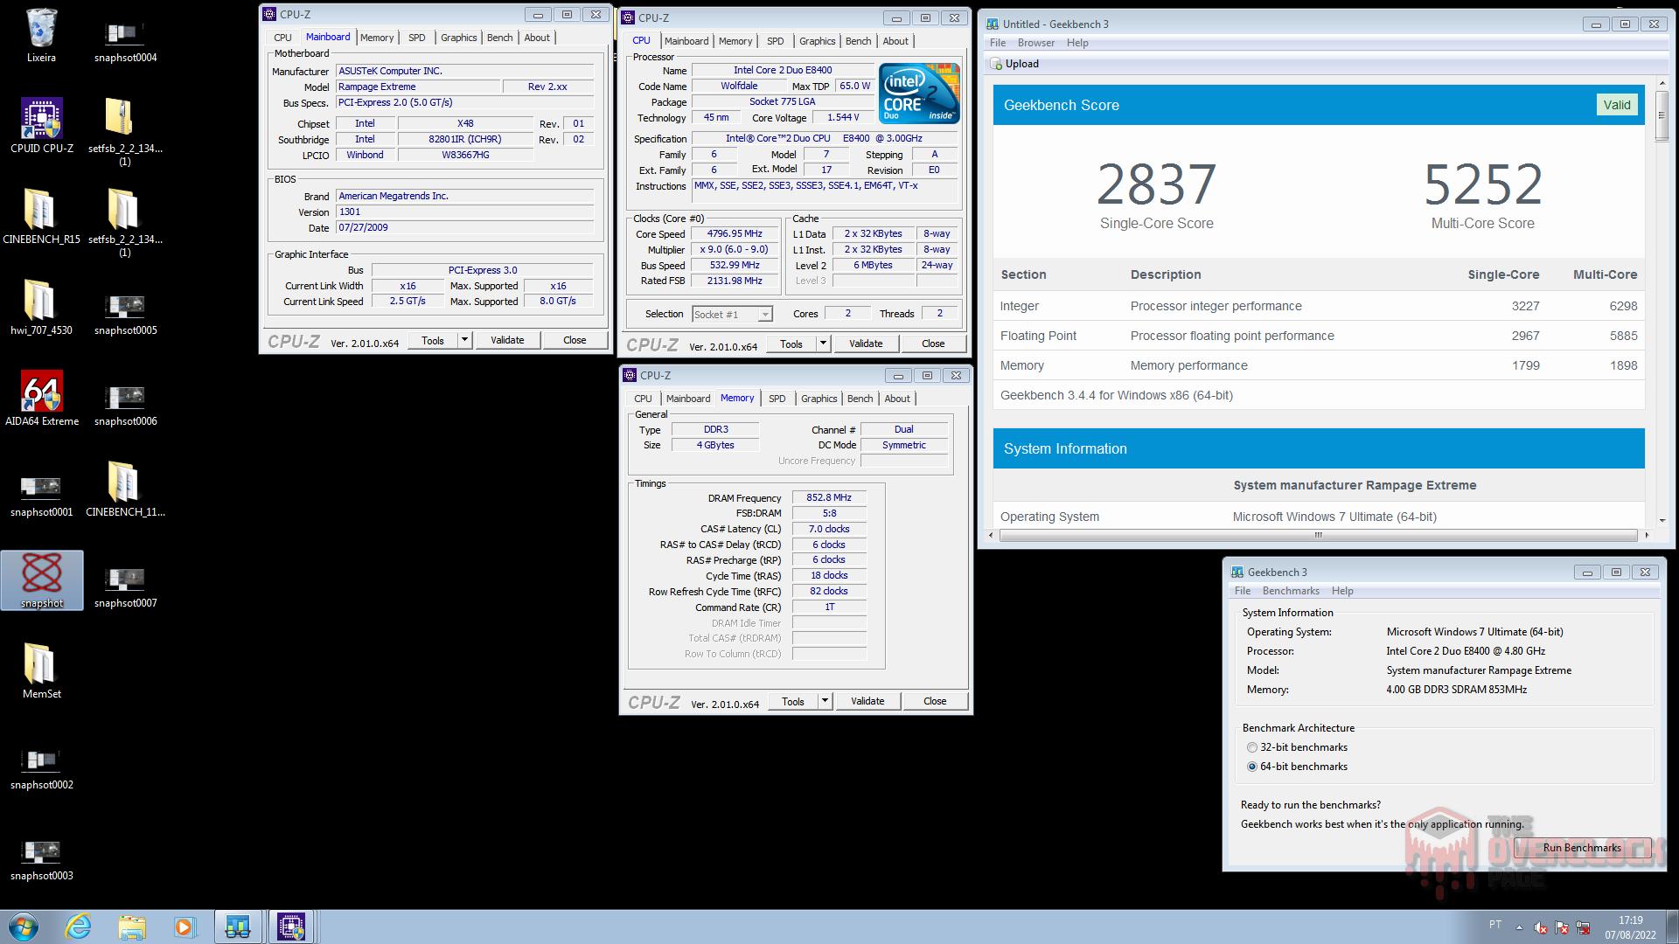1679x944 pixels.
Task: Click Run Benchmarks button
Action: tap(1582, 848)
